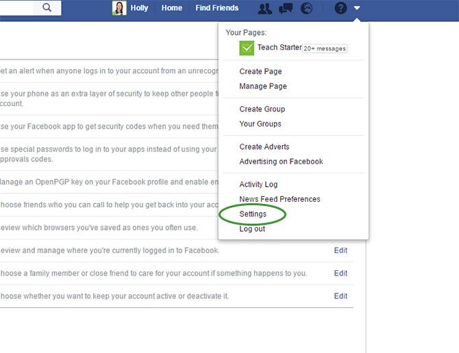
Task: Select Create Page menu item
Action: 260,71
